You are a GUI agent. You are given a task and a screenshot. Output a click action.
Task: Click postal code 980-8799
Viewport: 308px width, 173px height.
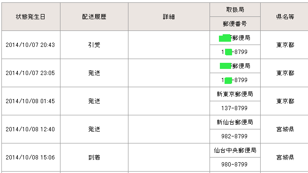tap(234, 165)
